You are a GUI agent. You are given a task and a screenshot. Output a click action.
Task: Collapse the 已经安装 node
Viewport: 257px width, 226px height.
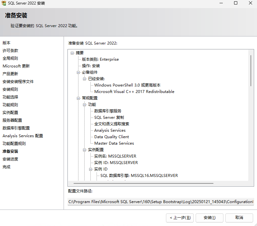[84, 79]
